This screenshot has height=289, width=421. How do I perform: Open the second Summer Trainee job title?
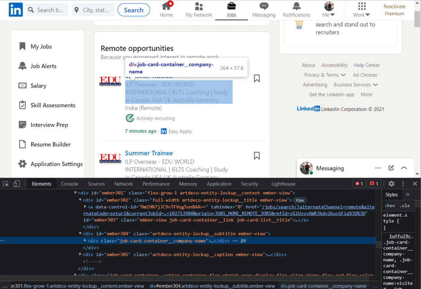click(x=149, y=153)
